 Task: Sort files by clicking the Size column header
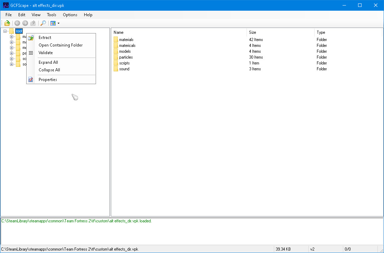click(252, 32)
